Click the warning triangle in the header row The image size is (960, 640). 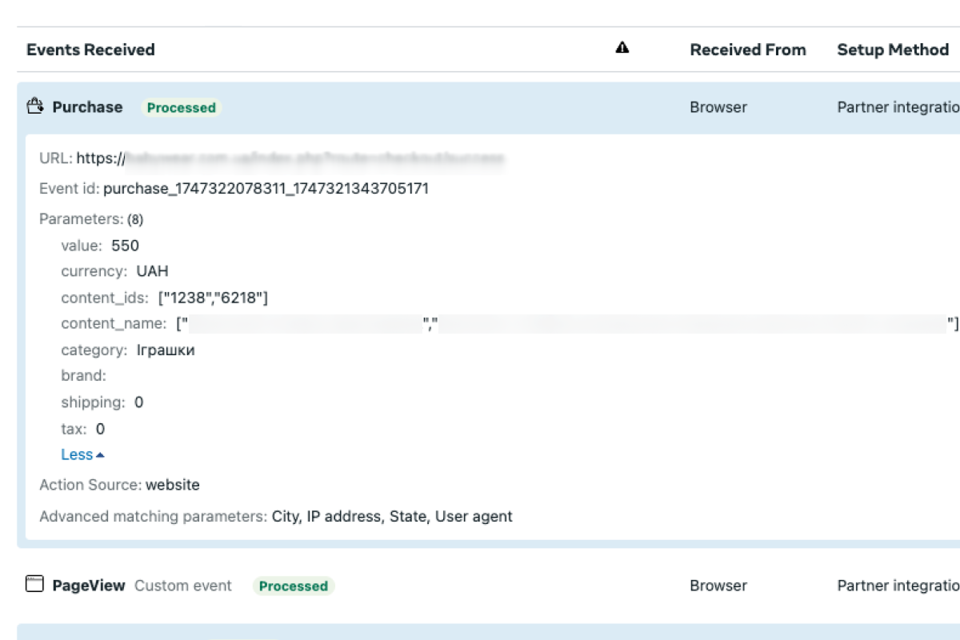pos(622,48)
